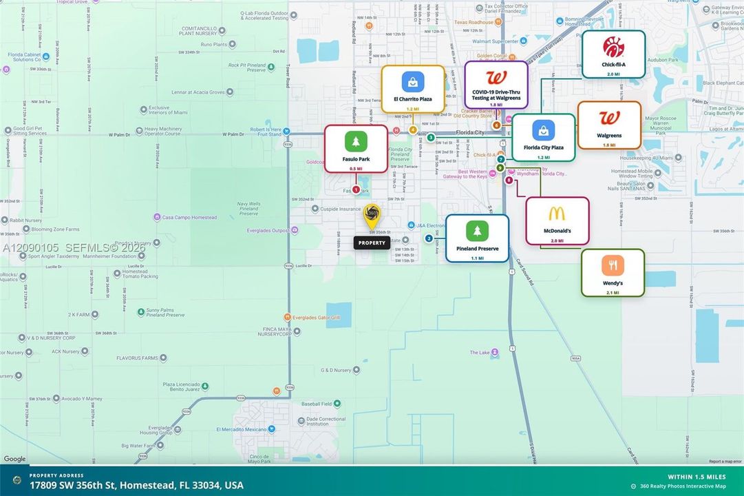Open the El Charrito Plaza shopping bag card

413,90
